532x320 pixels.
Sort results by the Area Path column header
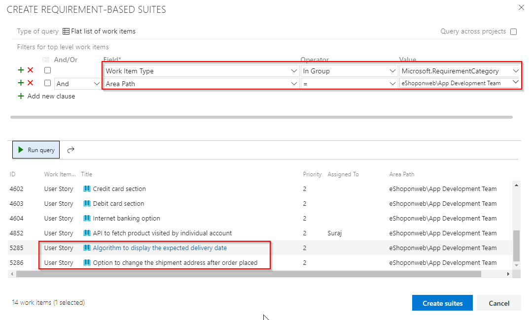(402, 174)
